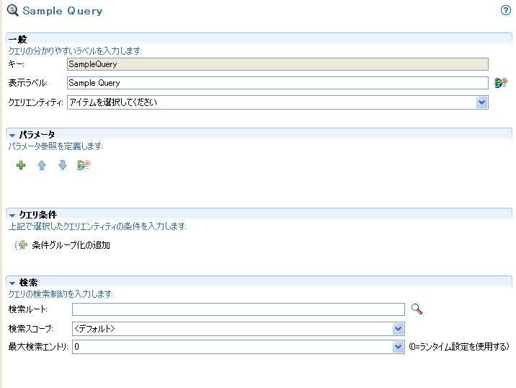Click the empty 検索ルート input field
The image size is (516, 388).
[239, 309]
